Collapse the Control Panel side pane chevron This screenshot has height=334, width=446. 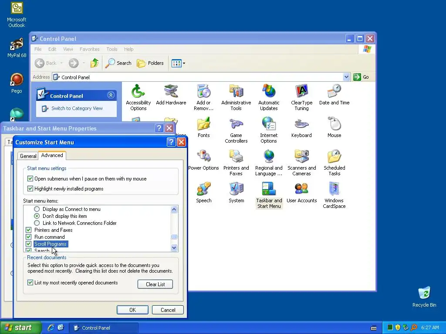click(x=111, y=95)
